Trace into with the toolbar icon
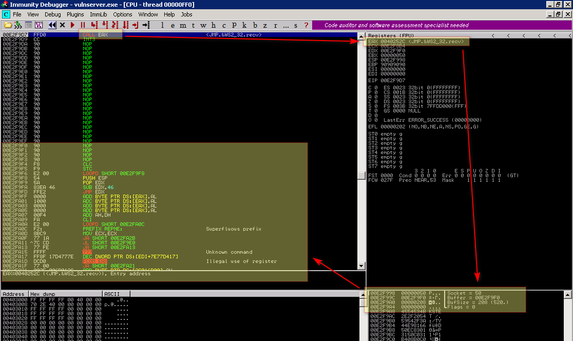This screenshot has width=573, height=341. (115, 25)
